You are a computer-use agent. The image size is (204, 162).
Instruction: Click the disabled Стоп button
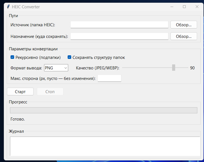(50, 92)
